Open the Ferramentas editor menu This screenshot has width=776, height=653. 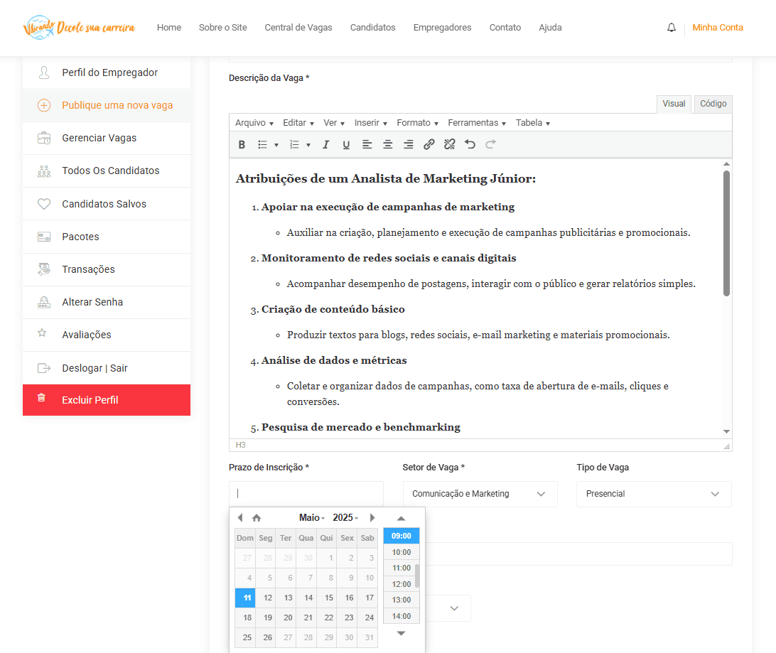tap(477, 123)
